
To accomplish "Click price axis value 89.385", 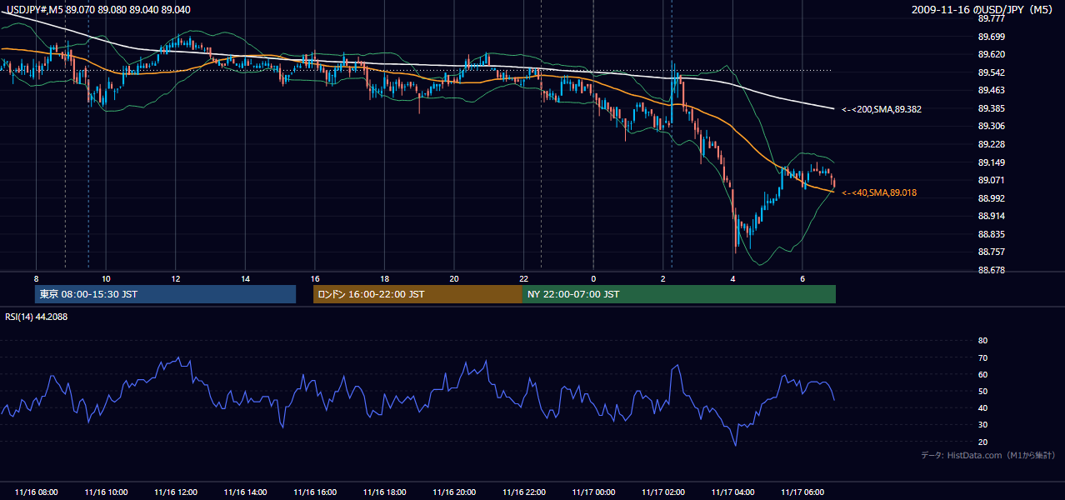I will 991,108.
